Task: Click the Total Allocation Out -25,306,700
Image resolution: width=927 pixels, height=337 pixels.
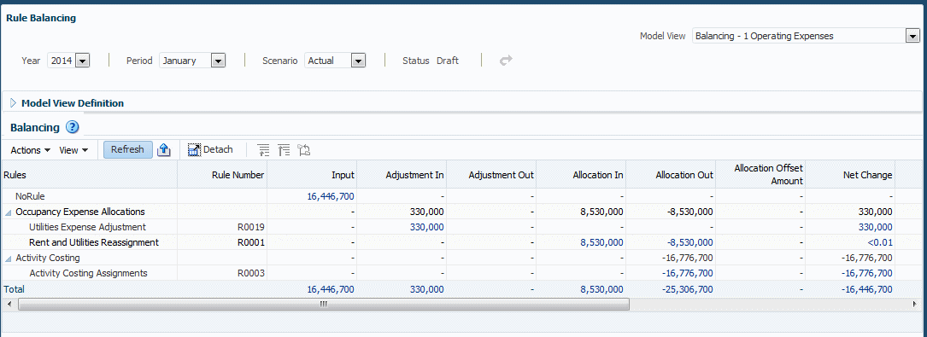Action: (688, 289)
